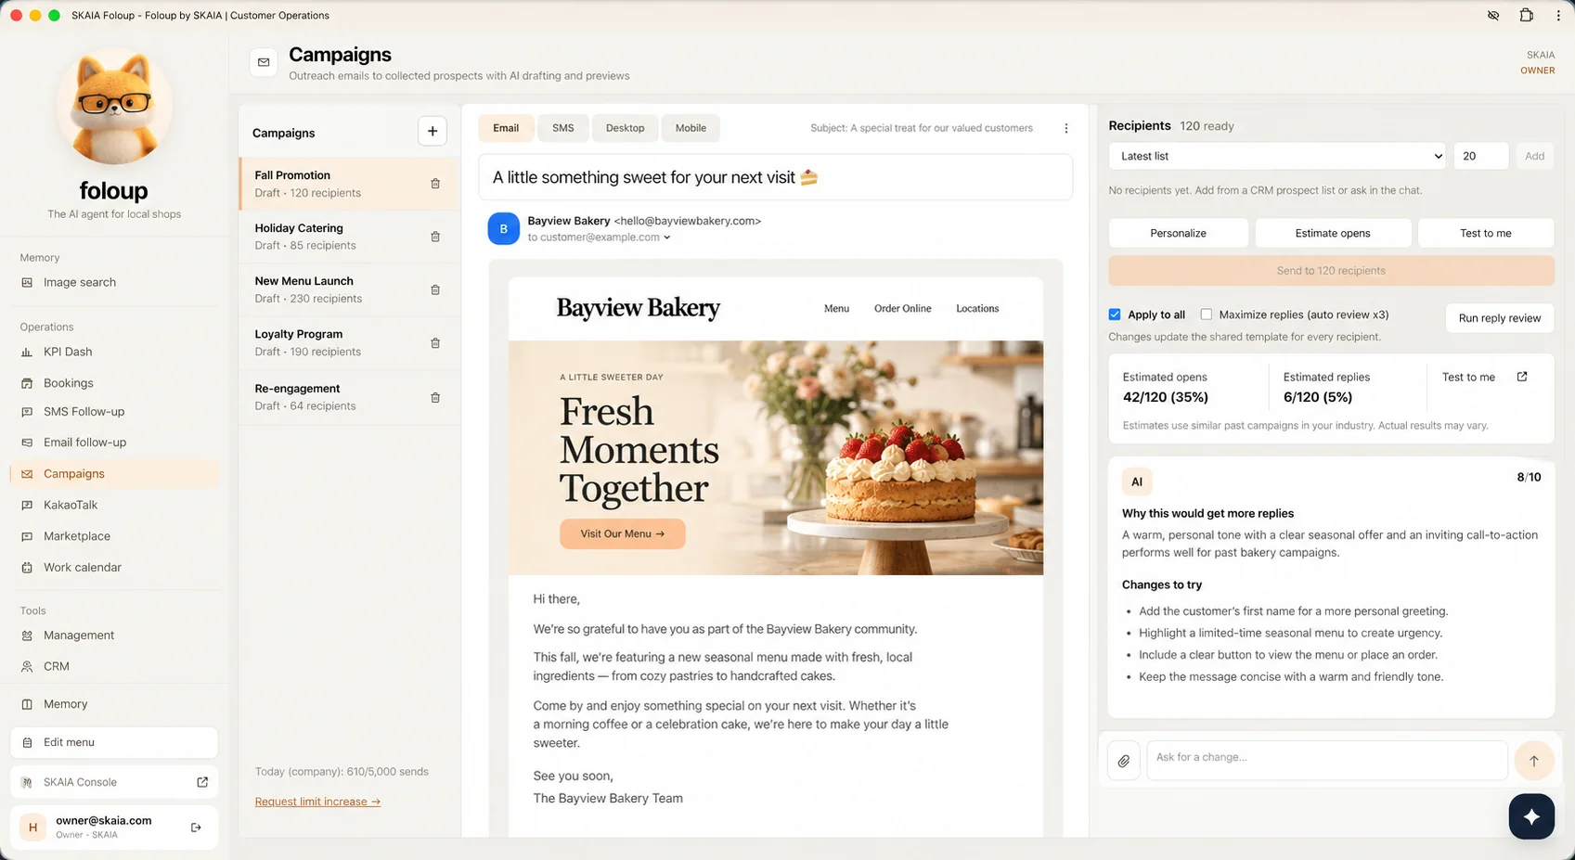Click Visit Our Menu button in email preview
Image resolution: width=1575 pixels, height=860 pixels.
622,533
